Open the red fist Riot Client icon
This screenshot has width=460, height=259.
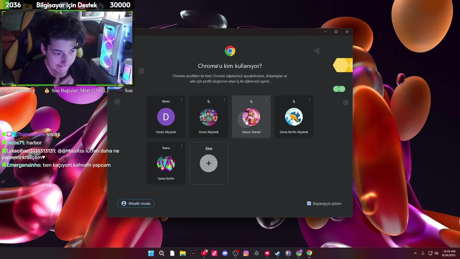tap(267, 253)
